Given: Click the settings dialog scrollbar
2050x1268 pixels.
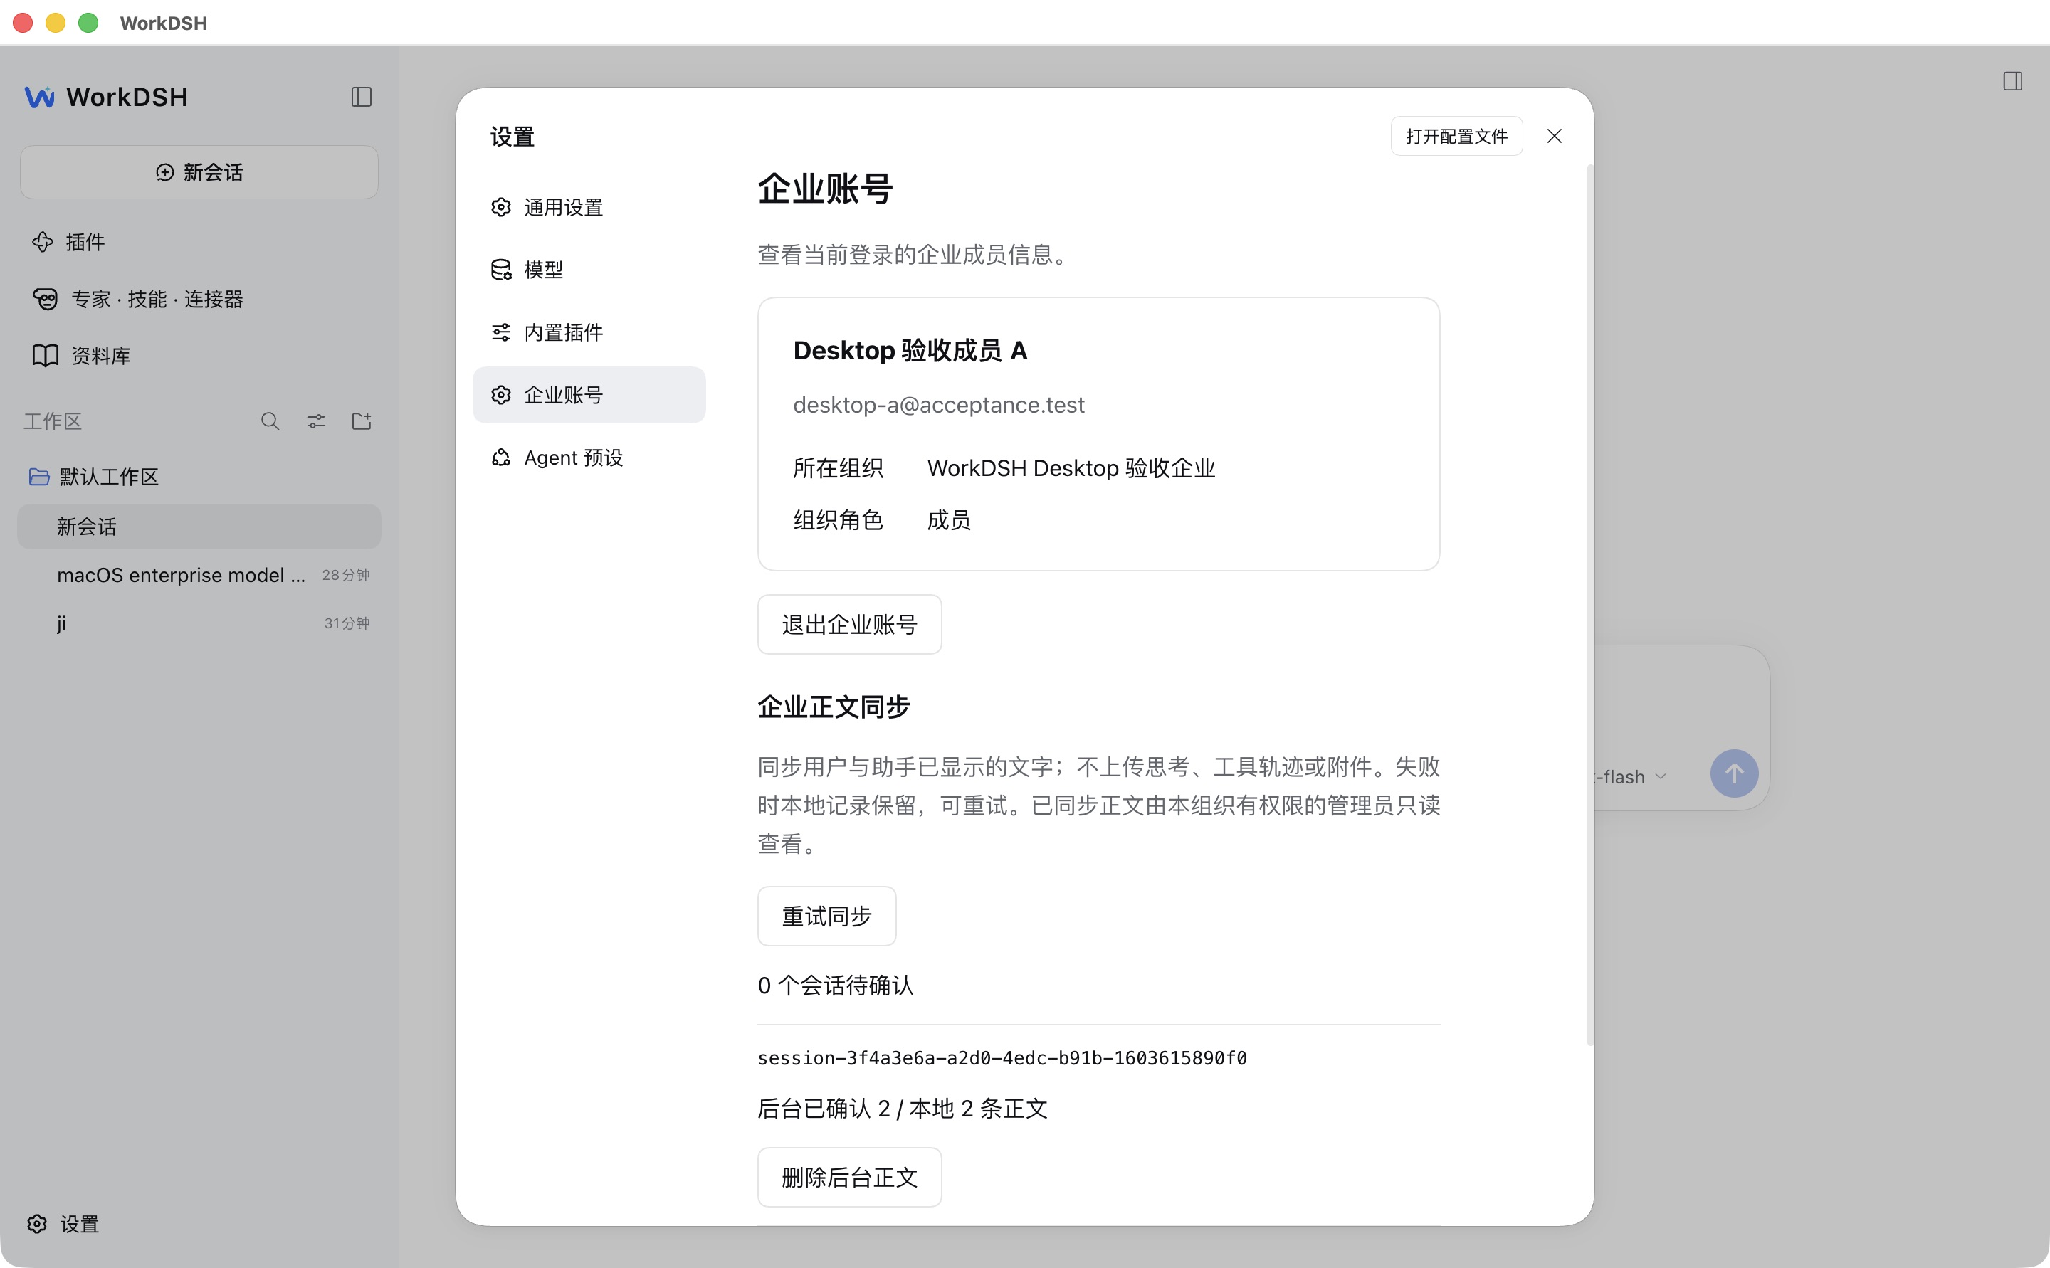Looking at the screenshot, I should click(1589, 604).
